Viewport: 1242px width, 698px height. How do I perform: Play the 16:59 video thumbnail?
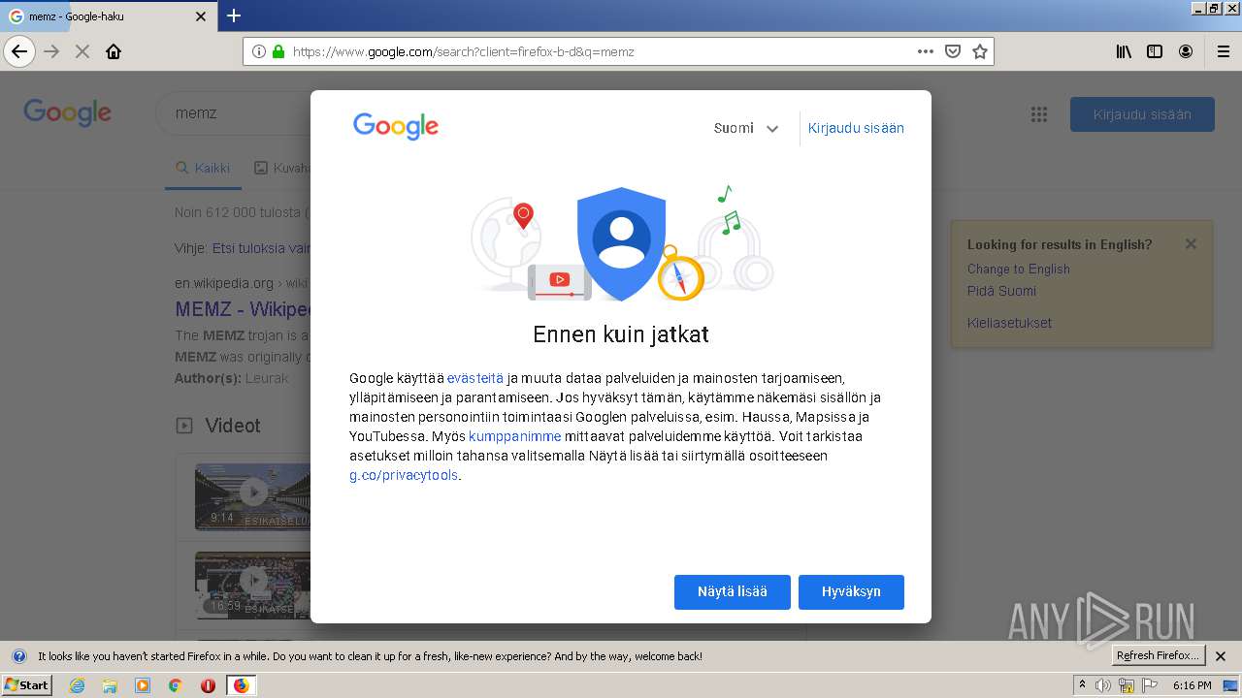tap(253, 585)
